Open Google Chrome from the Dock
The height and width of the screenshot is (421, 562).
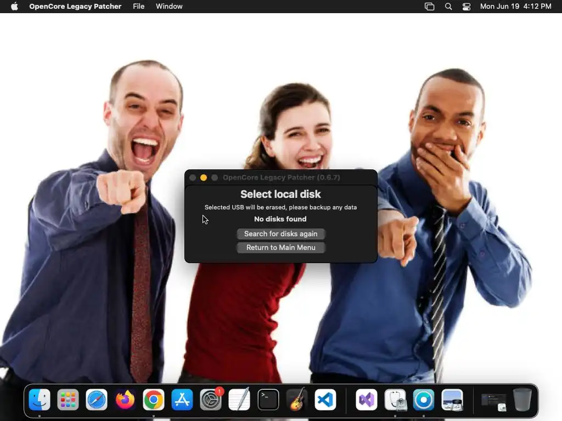pos(154,400)
